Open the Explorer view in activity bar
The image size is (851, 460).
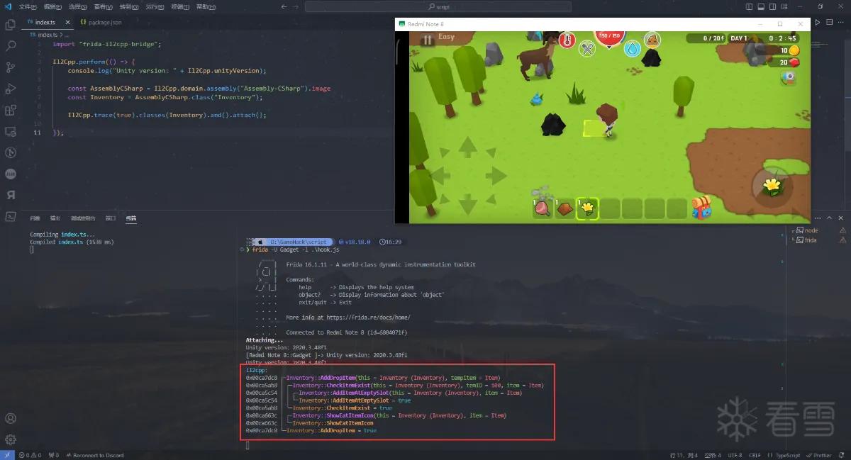point(11,25)
